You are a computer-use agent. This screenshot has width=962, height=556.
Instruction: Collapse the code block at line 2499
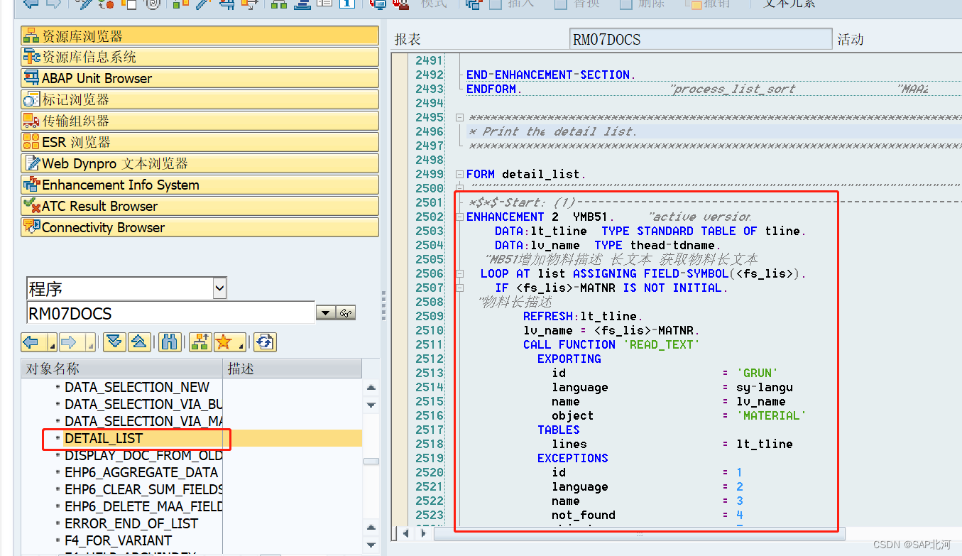(x=460, y=174)
